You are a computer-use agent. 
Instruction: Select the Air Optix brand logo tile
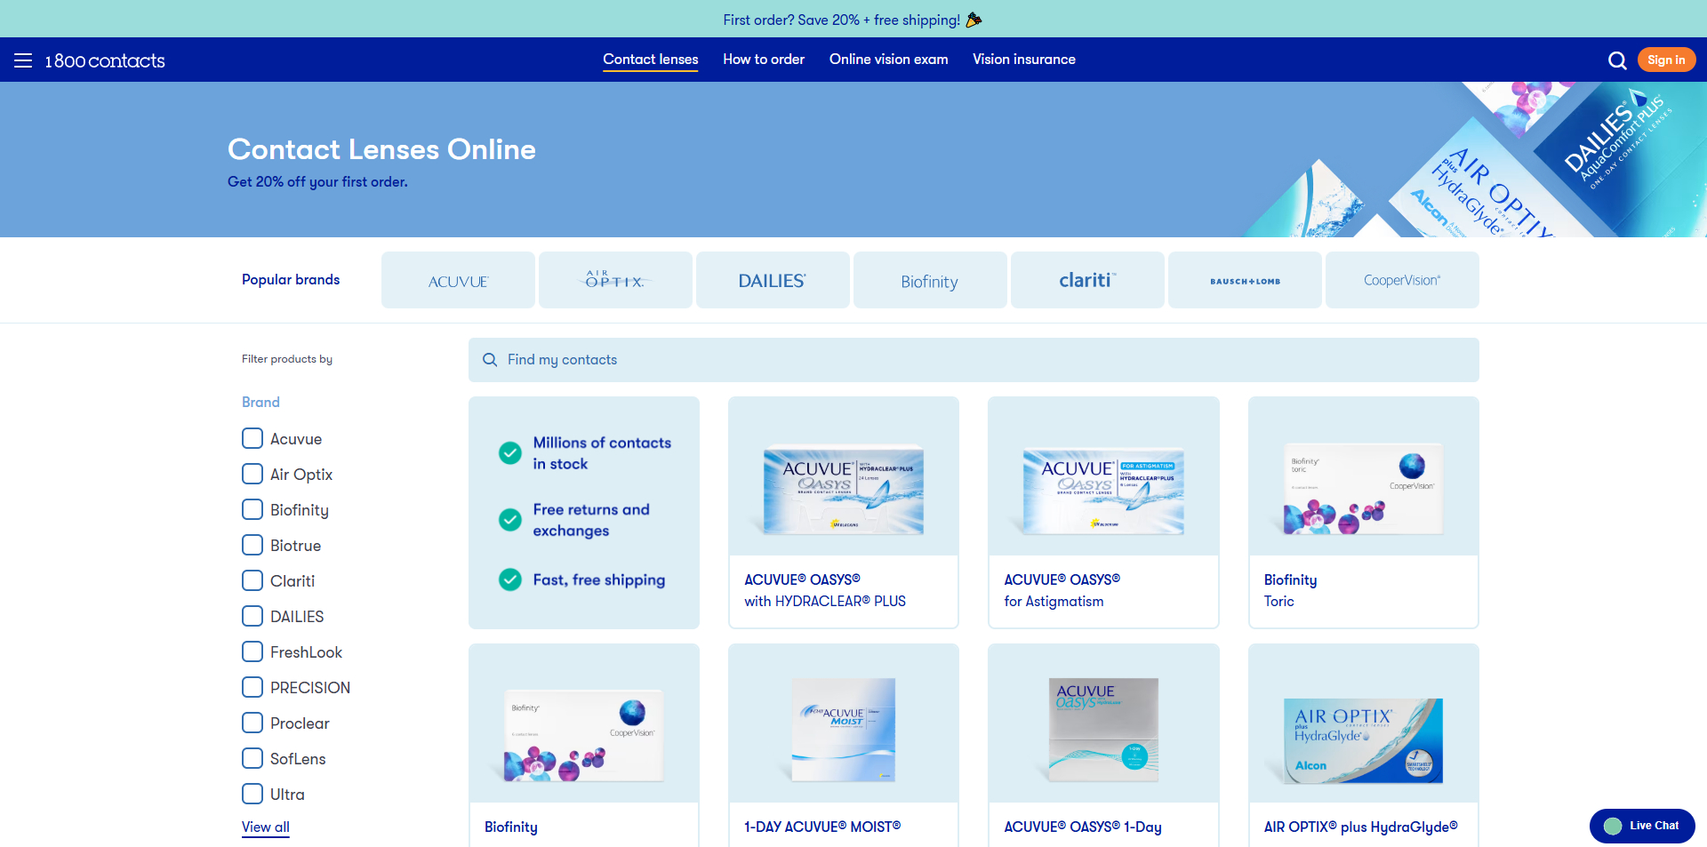(x=615, y=281)
